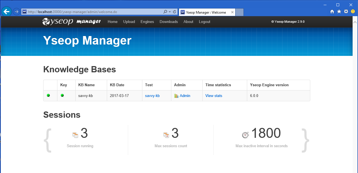Open the address bar autocomplete dropdown arrow

pyautogui.click(x=170, y=12)
